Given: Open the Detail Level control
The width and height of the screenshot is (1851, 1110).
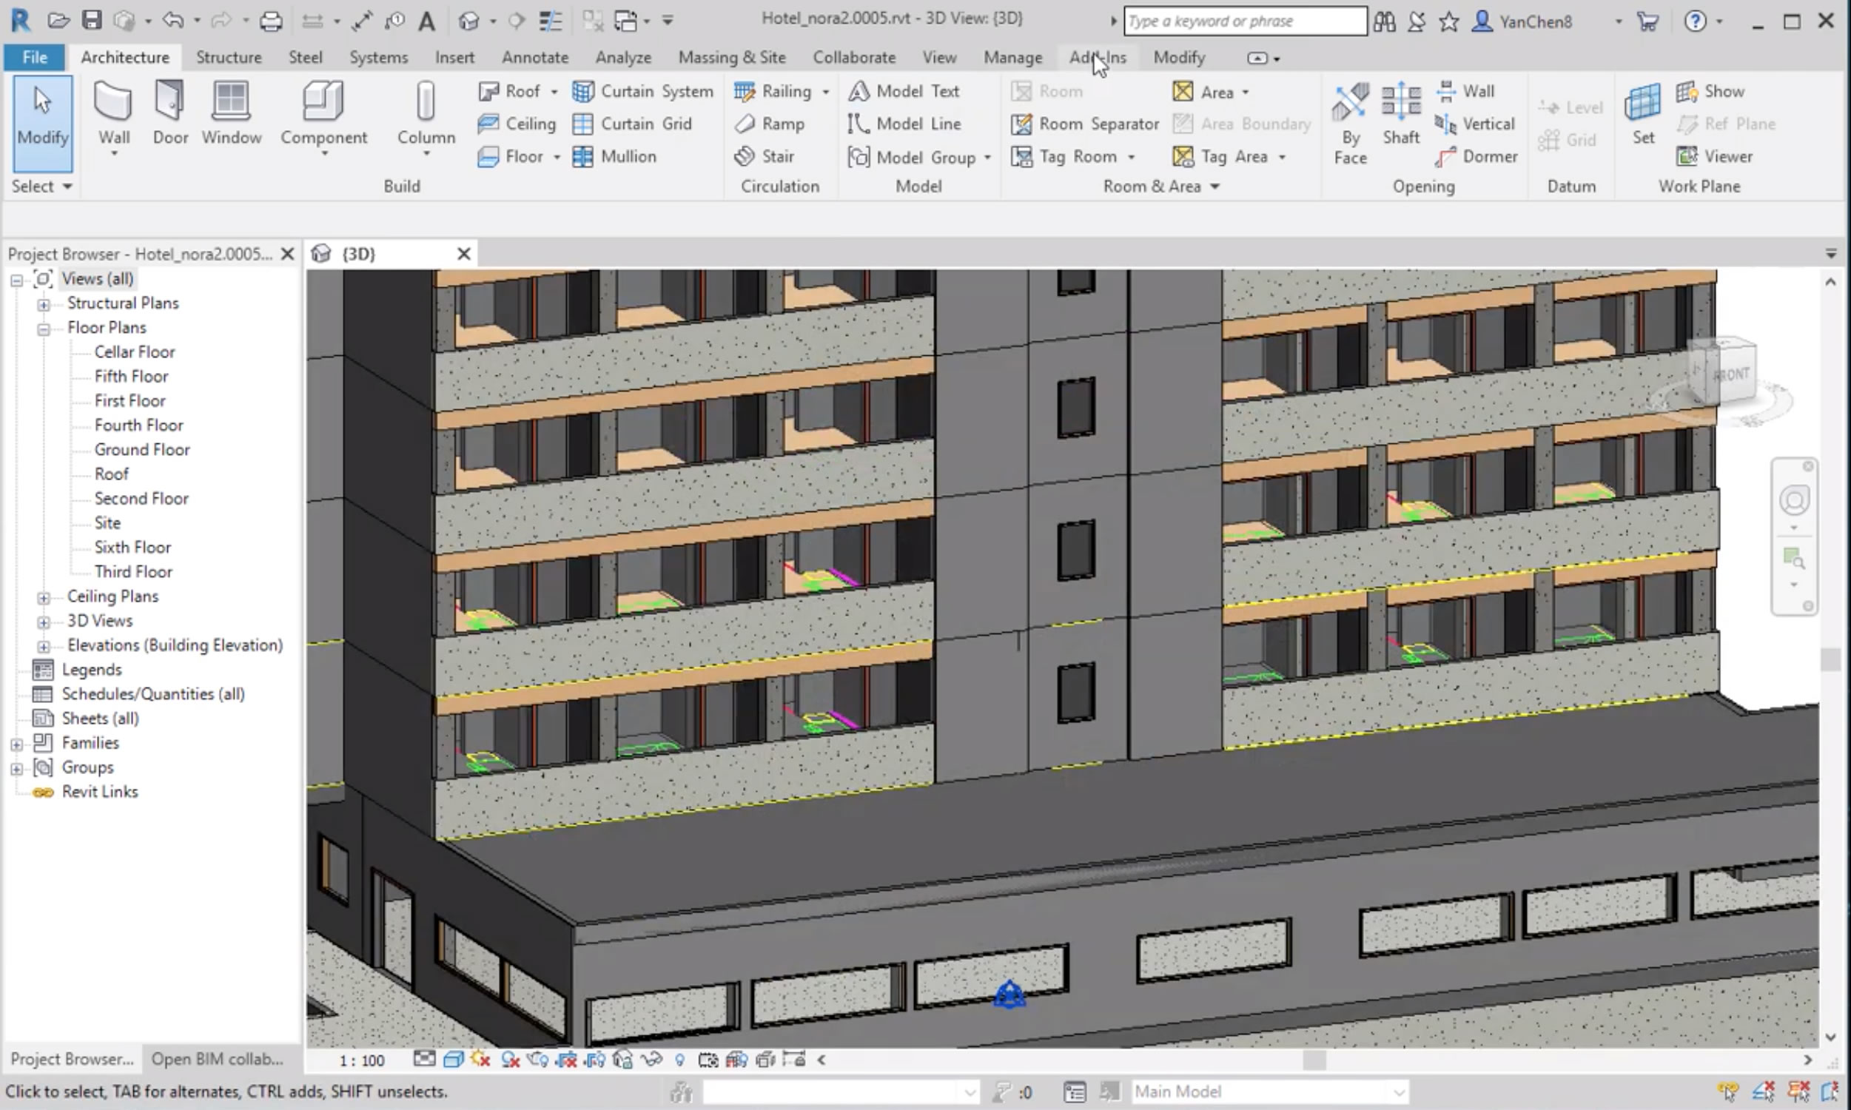Looking at the screenshot, I should coord(424,1059).
